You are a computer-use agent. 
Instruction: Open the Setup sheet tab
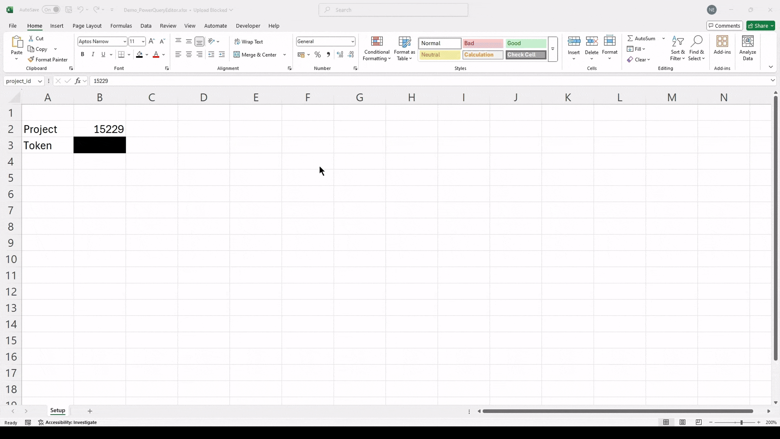[x=57, y=411]
